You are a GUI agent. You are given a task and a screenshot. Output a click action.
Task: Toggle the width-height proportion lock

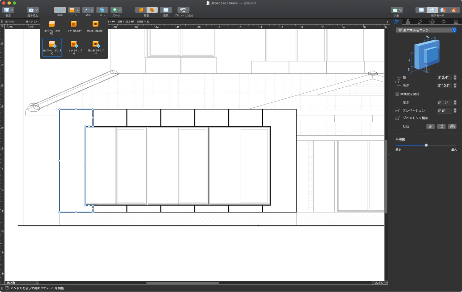pos(398,81)
